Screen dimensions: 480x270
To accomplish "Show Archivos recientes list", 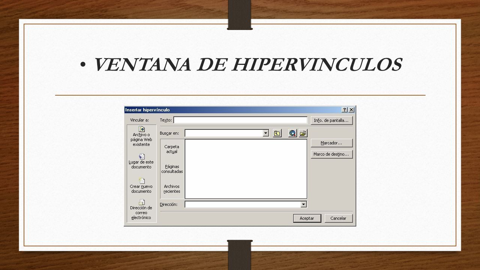I will (172, 189).
